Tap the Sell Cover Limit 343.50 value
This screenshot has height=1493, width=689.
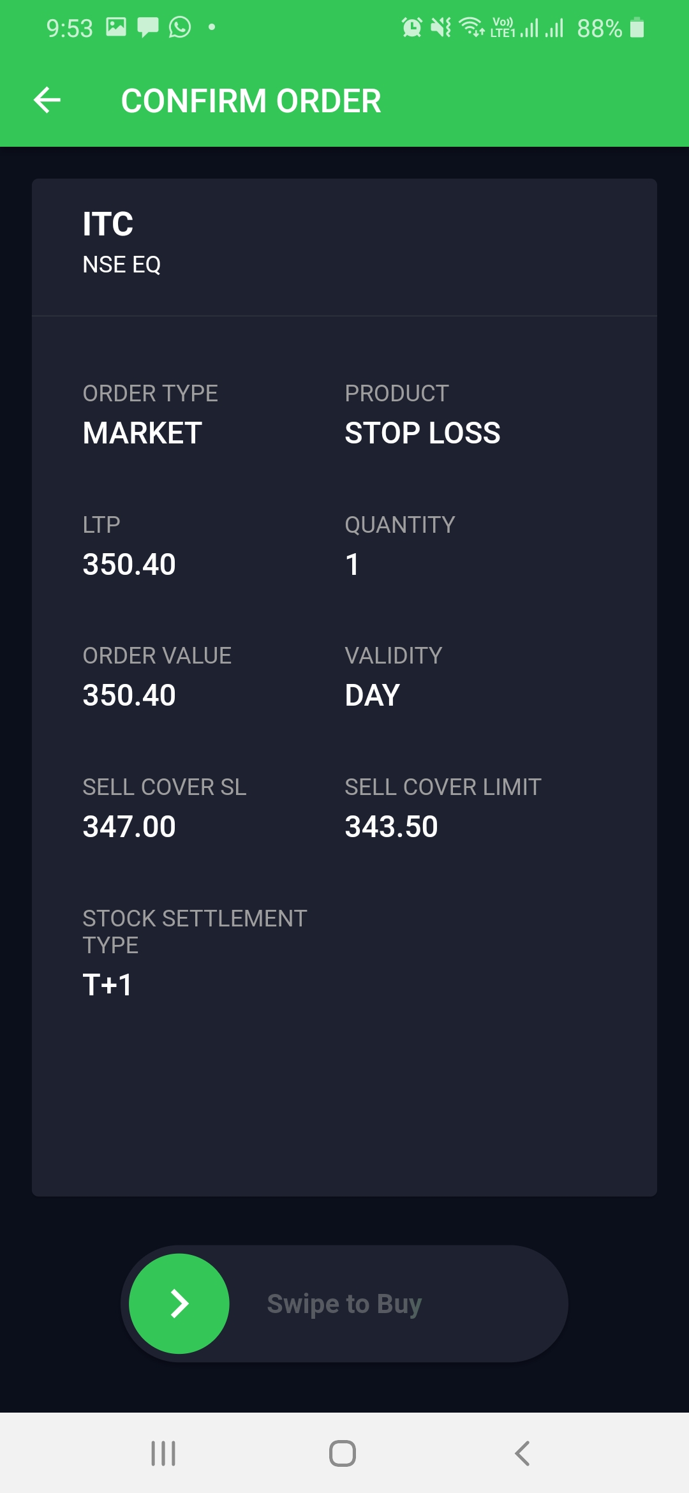pos(391,827)
